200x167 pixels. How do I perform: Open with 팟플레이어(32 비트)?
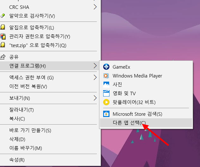[146, 102]
